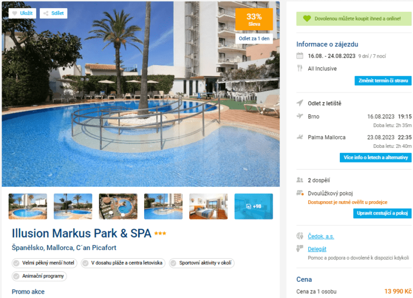The width and height of the screenshot is (413, 298).
Task: Click the bed icon beside Dvoulůžkový pokoj
Action: click(300, 193)
